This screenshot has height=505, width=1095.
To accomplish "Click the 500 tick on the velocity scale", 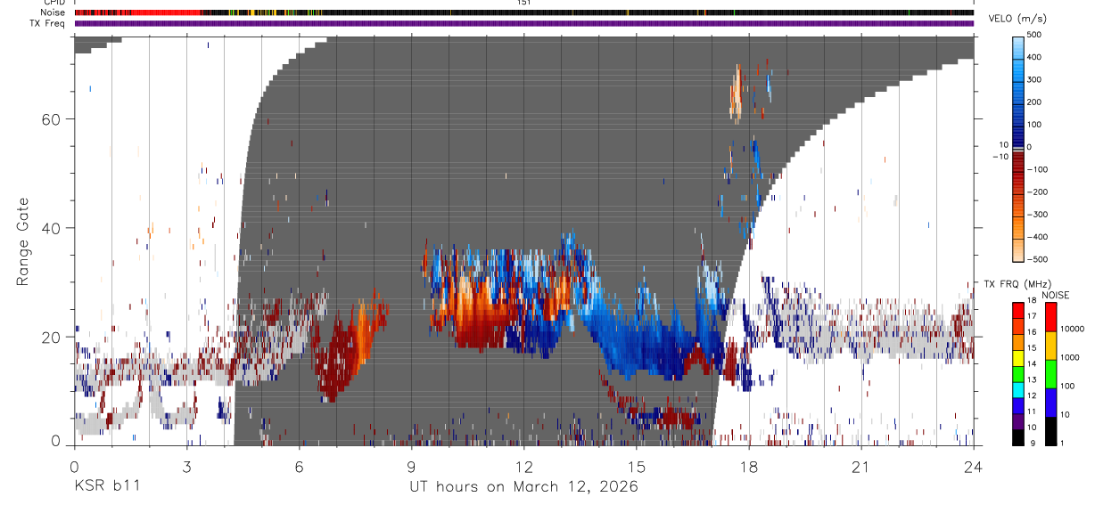I will pyautogui.click(x=1036, y=35).
